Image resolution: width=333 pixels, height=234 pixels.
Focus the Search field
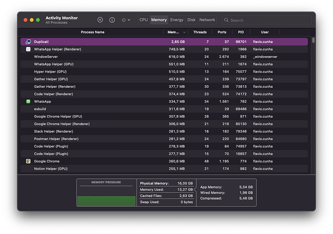pos(267,20)
